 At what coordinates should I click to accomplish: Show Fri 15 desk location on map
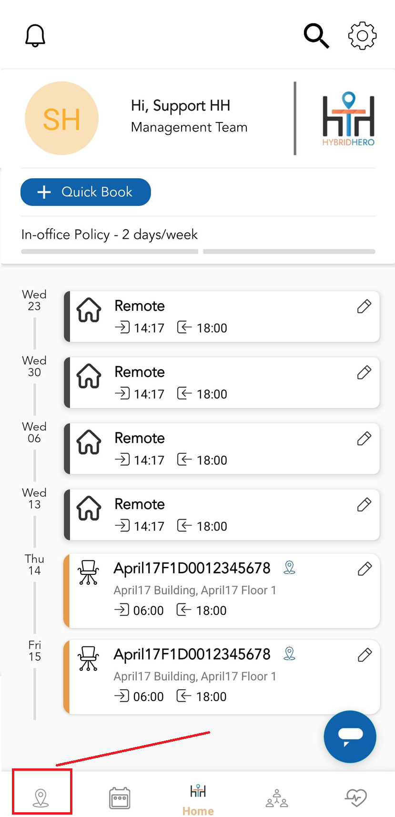click(289, 654)
